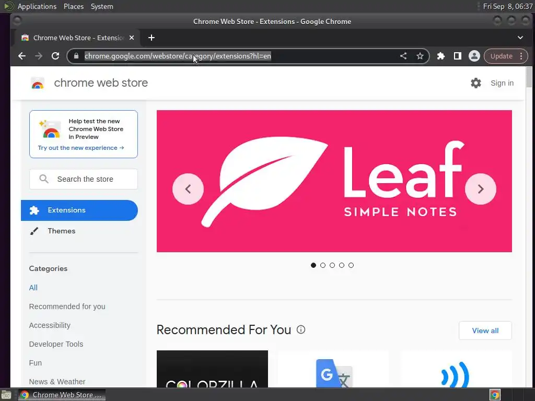Open Recommended For You info icon
This screenshot has width=535, height=401.
point(301,330)
